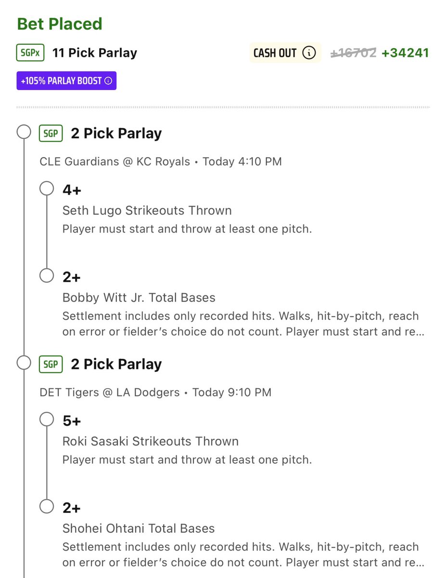Select the Seth Lugo 4+ leg circle
This screenshot has width=446, height=578.
coord(47,189)
